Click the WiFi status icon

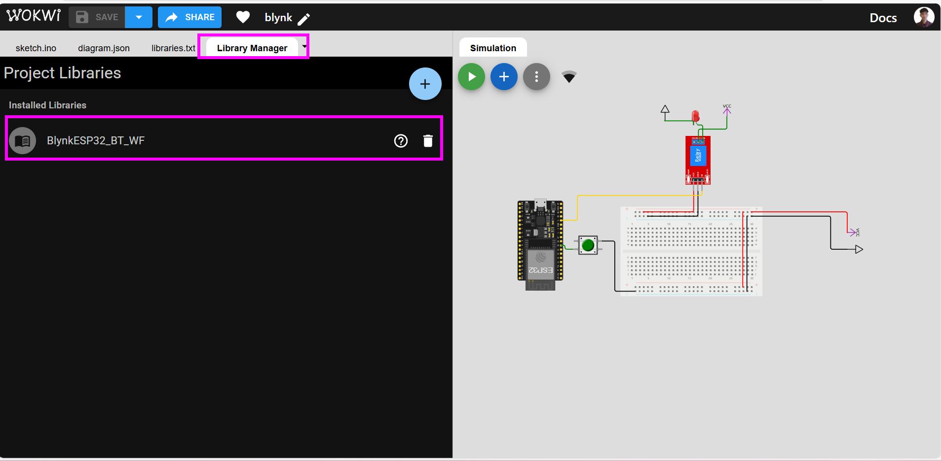point(569,77)
